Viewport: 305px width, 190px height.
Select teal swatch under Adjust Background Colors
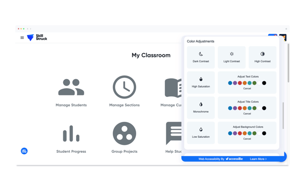(x=249, y=133)
